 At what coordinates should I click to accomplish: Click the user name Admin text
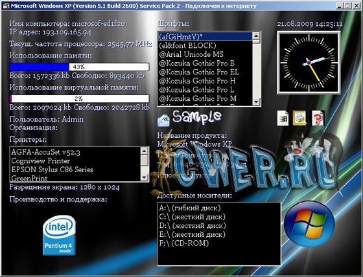73,119
